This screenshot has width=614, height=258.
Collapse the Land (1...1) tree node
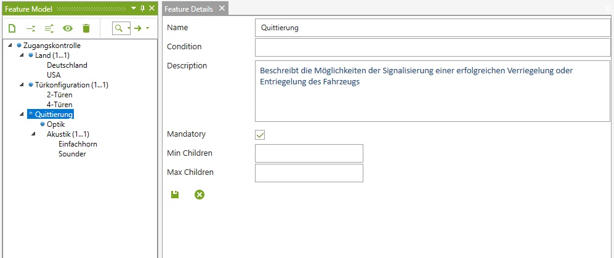click(22, 55)
